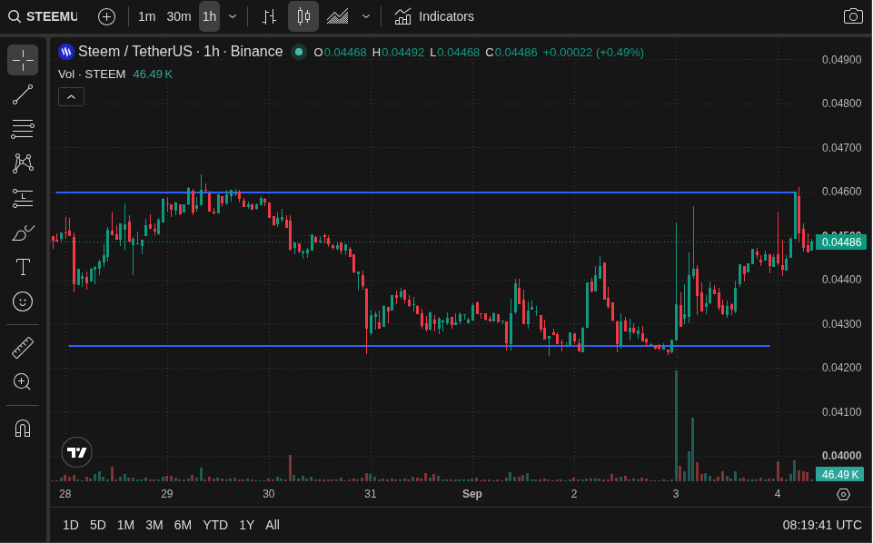
Task: Click the tallest volume bar near 3
Action: (677, 426)
